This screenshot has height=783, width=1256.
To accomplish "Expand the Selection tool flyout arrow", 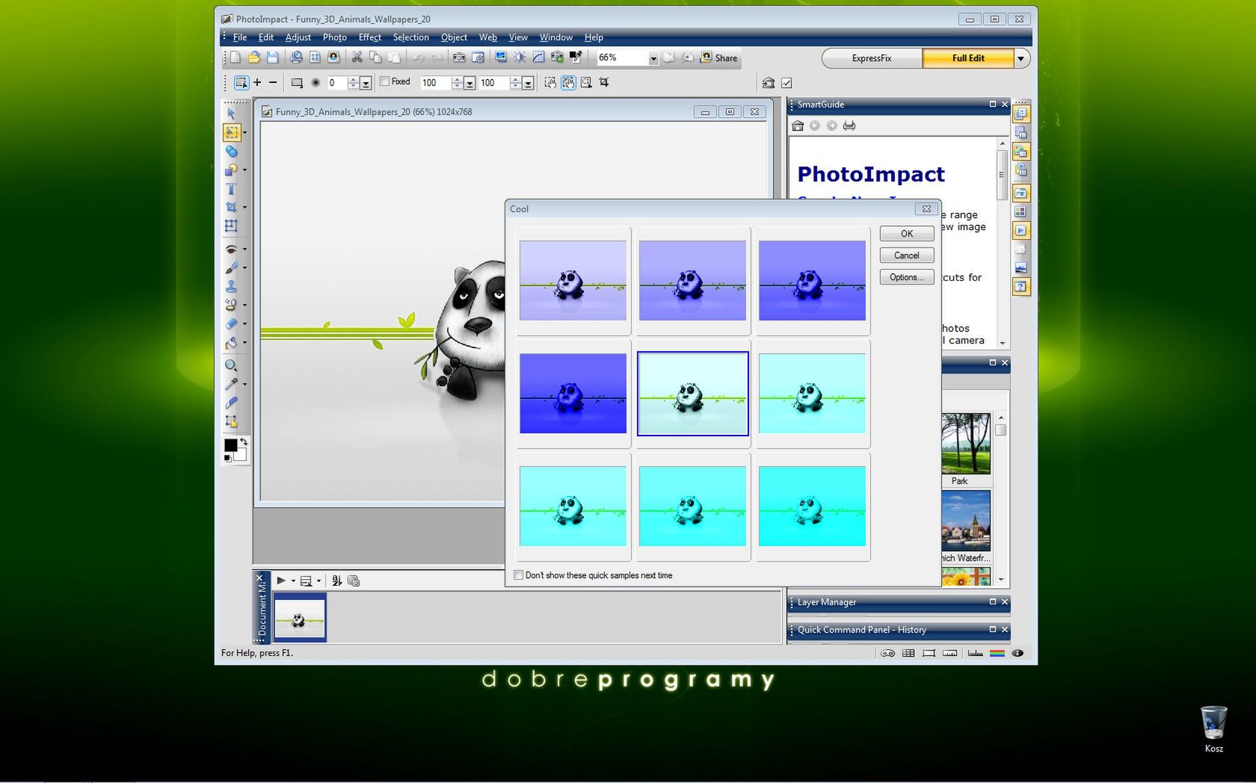I will [244, 133].
